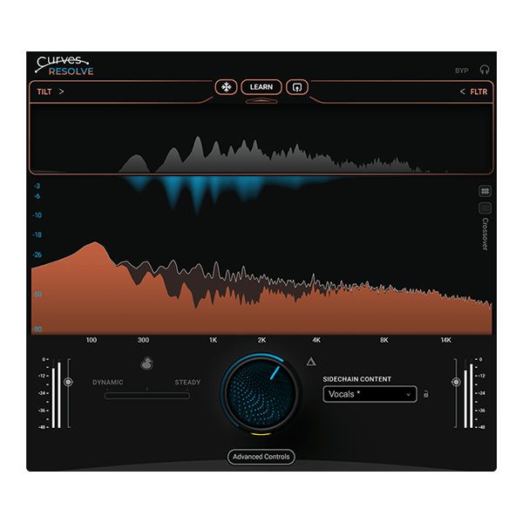Click the duck icon above Dynamic/Steady
The width and height of the screenshot is (523, 523).
(x=146, y=364)
